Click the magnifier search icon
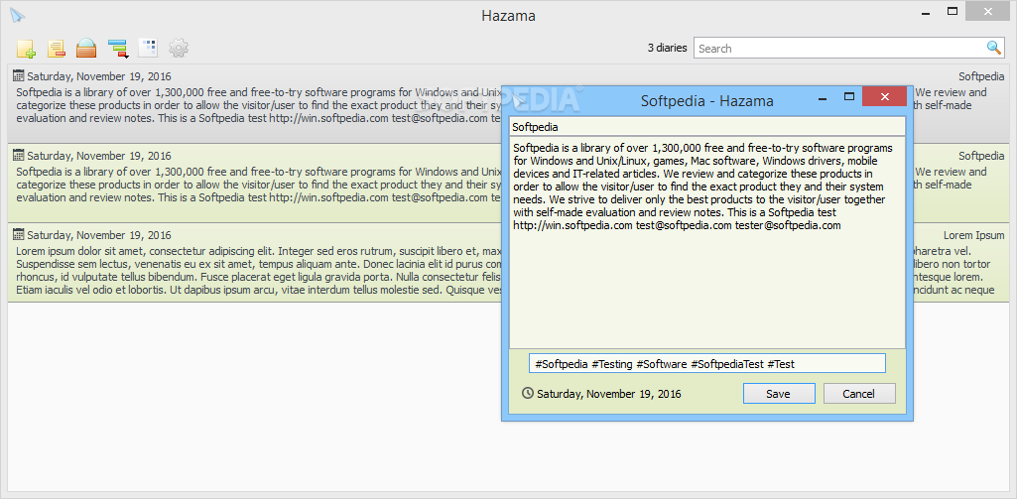 tap(993, 48)
